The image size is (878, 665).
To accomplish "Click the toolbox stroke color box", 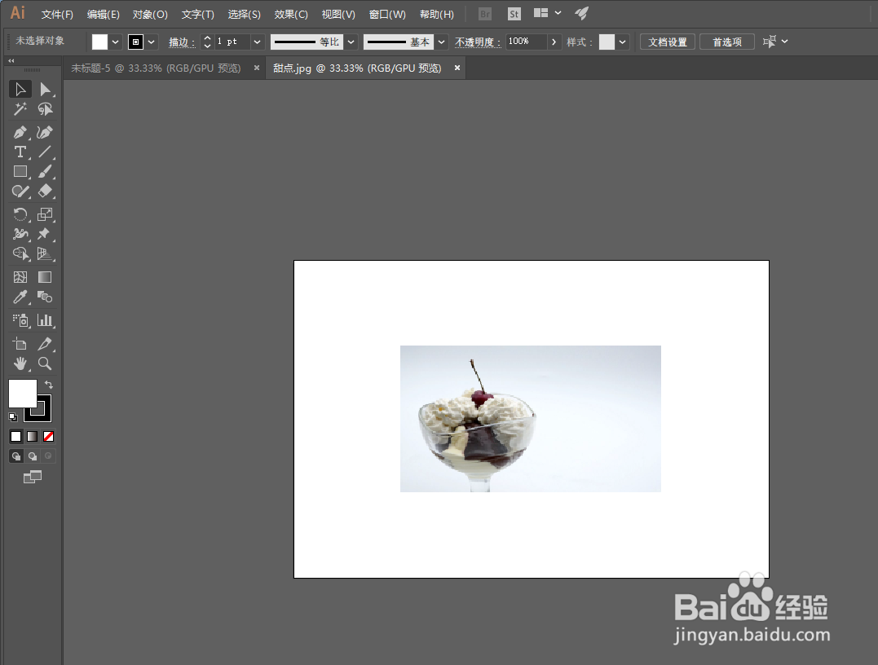I will tap(45, 414).
